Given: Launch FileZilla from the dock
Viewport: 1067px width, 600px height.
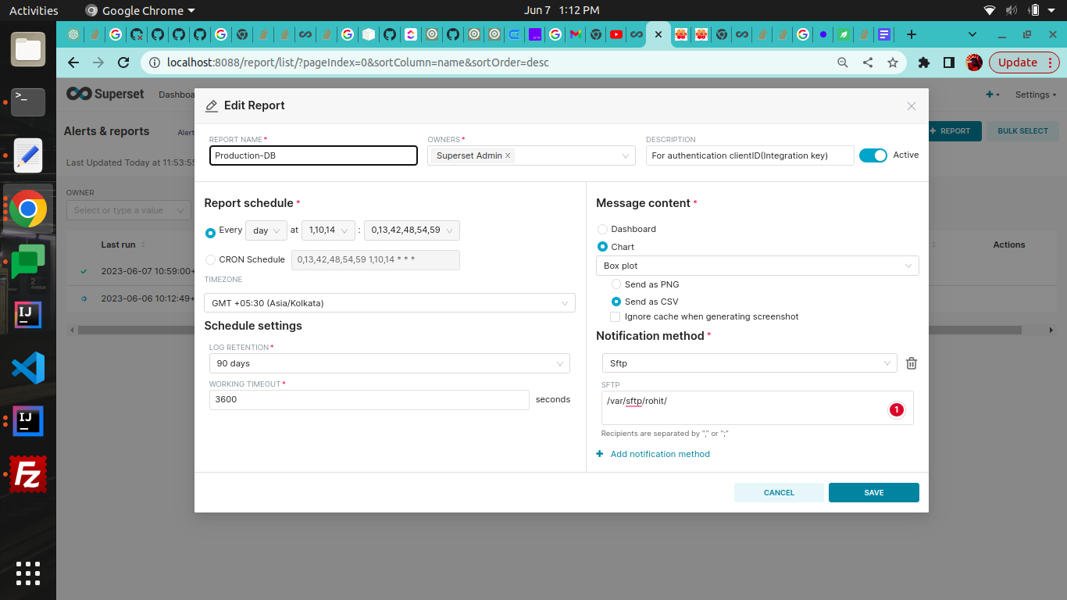Looking at the screenshot, I should (x=27, y=473).
